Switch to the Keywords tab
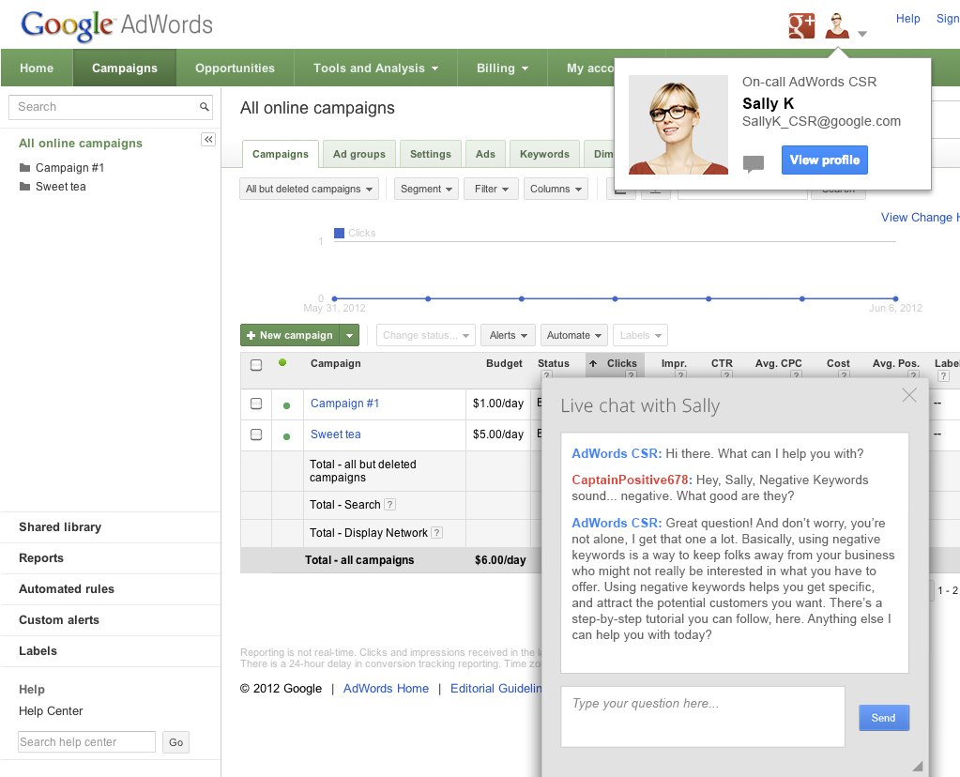The width and height of the screenshot is (960, 777). (x=544, y=154)
